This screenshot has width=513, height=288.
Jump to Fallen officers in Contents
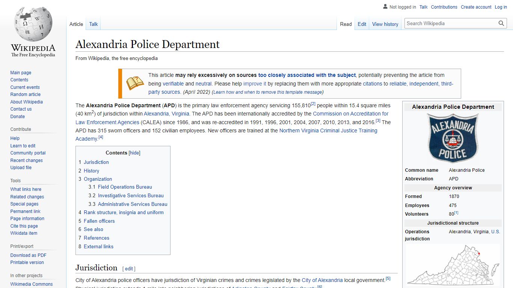click(x=99, y=221)
